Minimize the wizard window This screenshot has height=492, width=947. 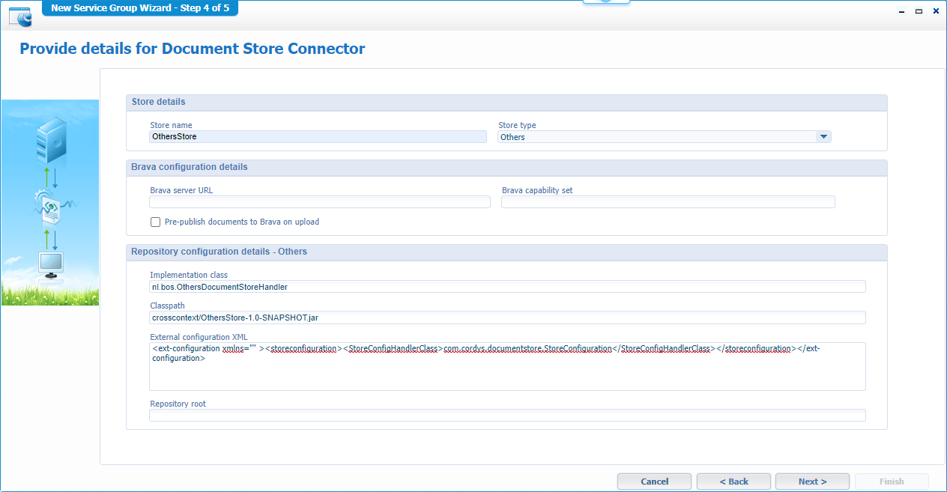click(900, 12)
